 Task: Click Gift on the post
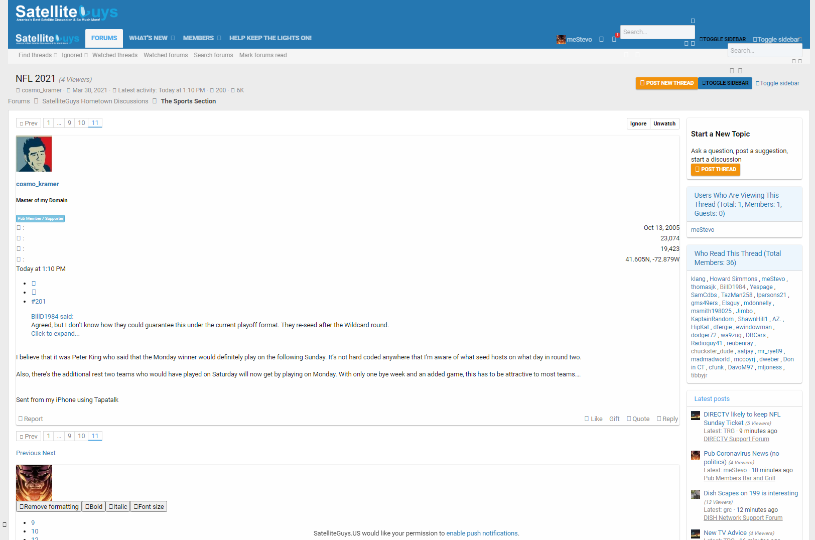614,419
